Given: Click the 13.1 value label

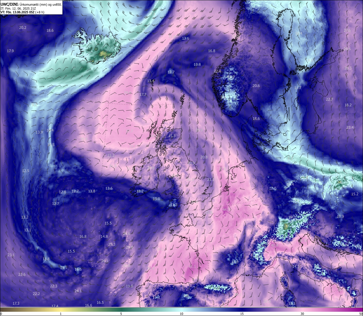Looking at the screenshot, I should tap(28, 230).
